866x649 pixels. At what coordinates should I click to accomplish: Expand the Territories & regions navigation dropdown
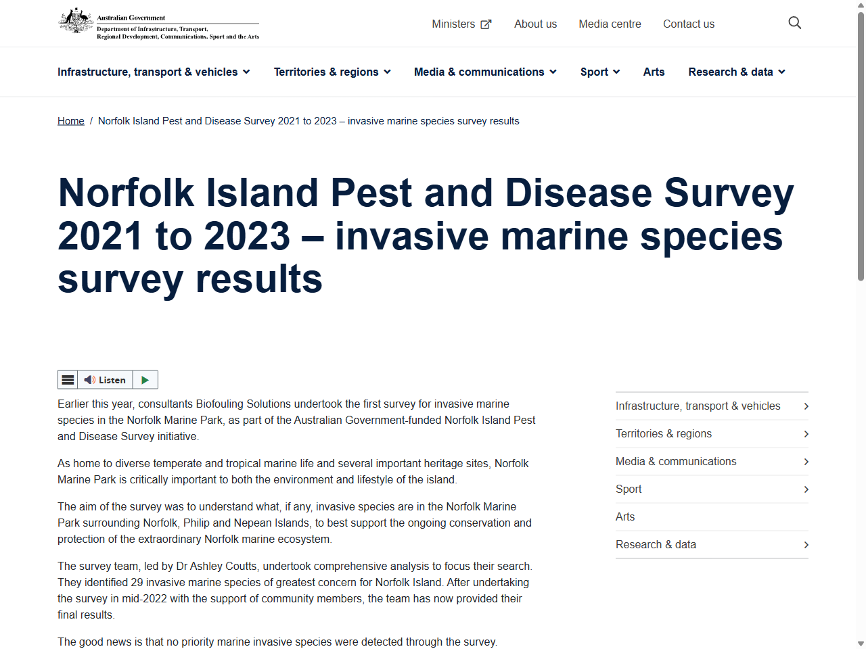[332, 72]
